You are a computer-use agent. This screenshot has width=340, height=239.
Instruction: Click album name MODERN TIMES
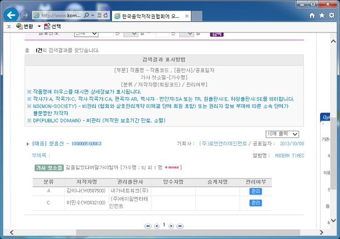(x=289, y=155)
